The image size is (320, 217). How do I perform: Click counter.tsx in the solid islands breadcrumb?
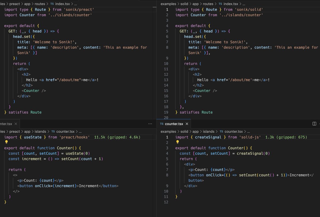click(x=234, y=131)
